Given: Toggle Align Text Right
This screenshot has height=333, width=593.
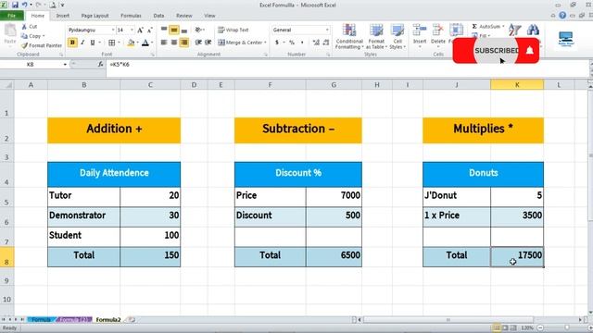Looking at the screenshot, I should coord(184,43).
